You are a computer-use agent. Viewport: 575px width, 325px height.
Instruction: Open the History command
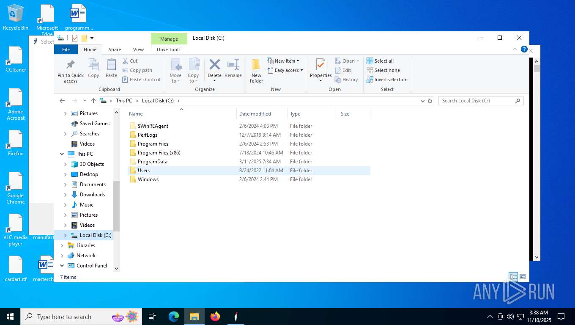click(346, 80)
